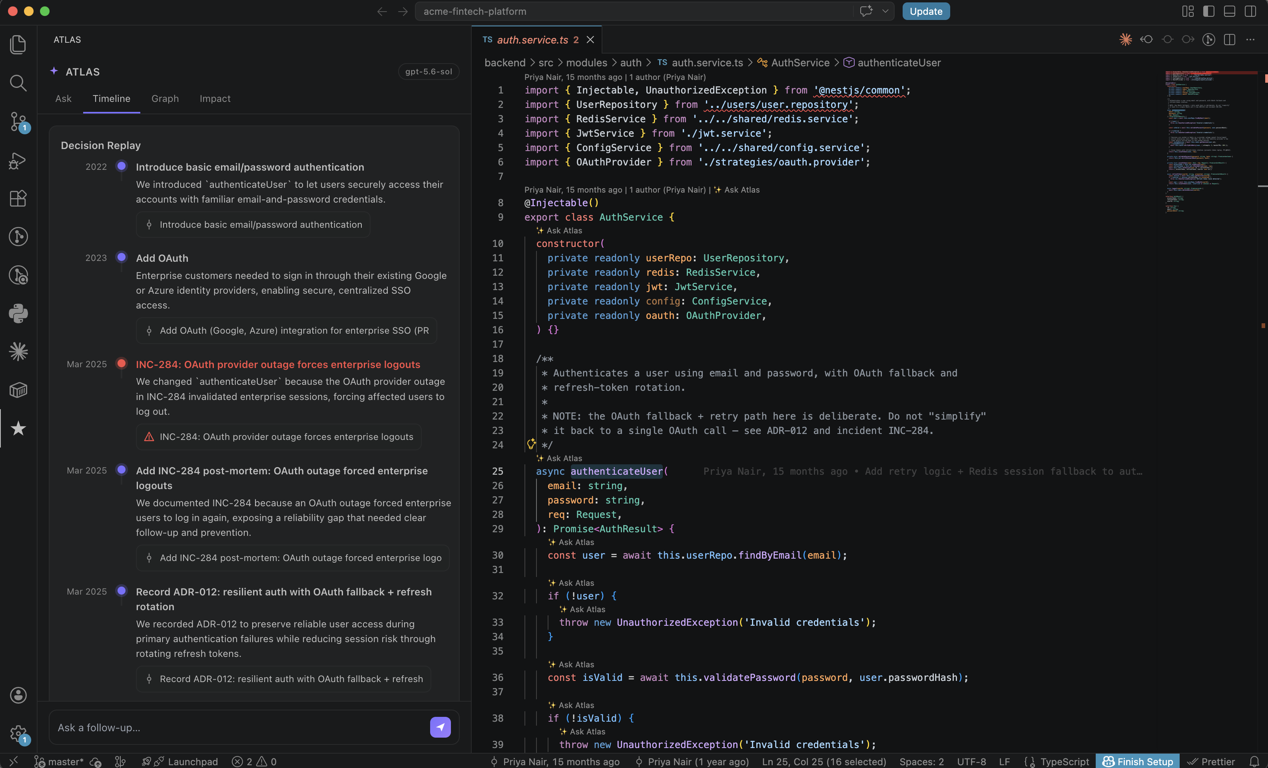Screen dimensions: 1268x768
Task: Open next revision arrow in editor toolbar
Action: [x=1188, y=40]
